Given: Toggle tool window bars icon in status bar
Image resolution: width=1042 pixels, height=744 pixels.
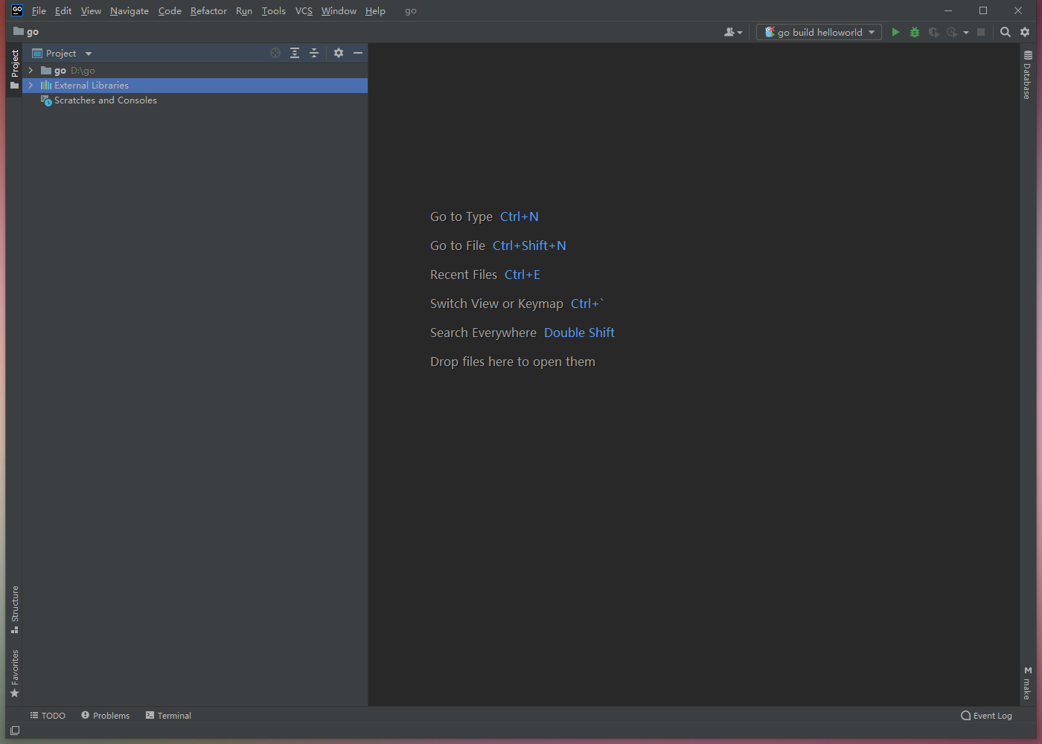Looking at the screenshot, I should [15, 731].
